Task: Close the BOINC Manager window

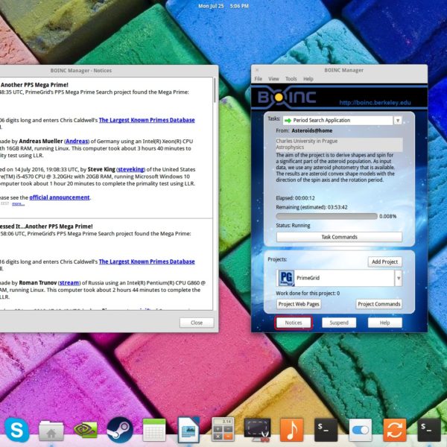Action: click(257, 70)
